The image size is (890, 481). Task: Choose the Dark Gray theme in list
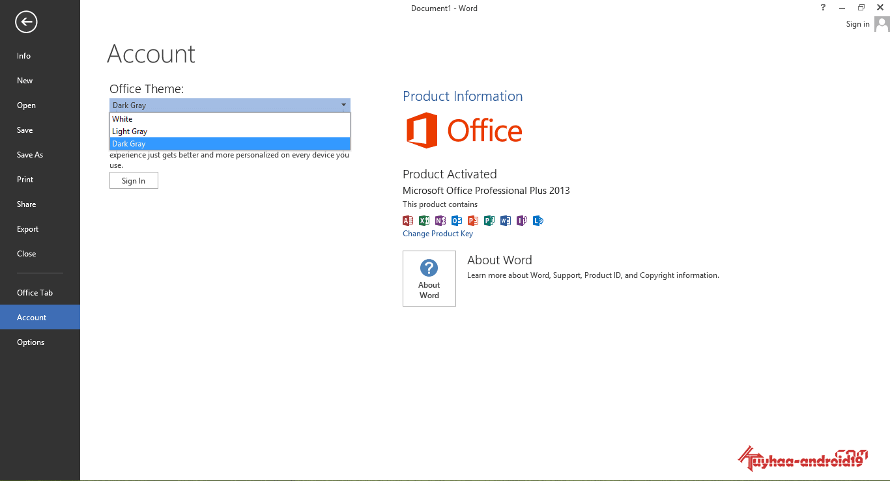230,144
